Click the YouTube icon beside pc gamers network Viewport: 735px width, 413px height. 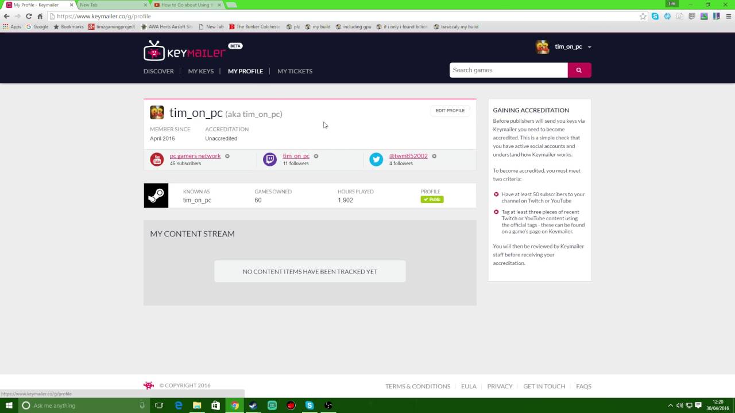pos(157,159)
